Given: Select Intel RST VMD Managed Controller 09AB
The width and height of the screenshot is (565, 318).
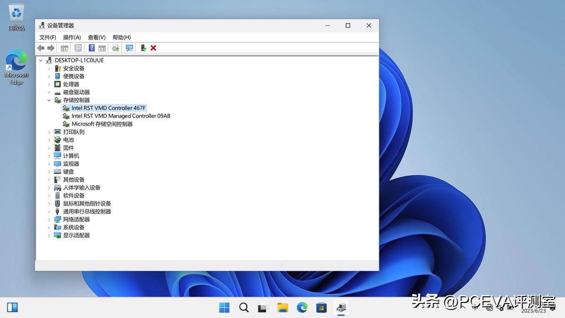Looking at the screenshot, I should [121, 116].
